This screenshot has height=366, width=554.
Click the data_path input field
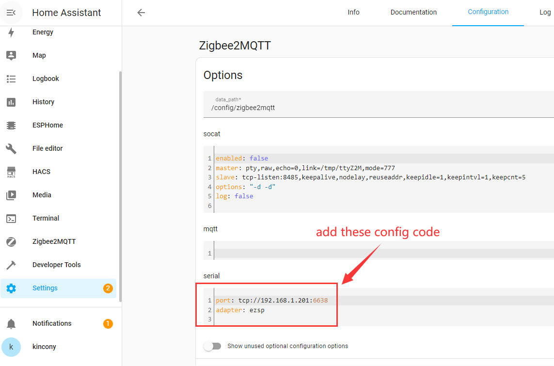pos(378,108)
